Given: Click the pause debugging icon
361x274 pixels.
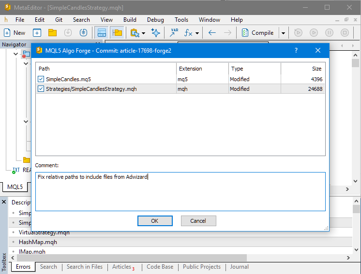Looking at the screenshot, I should (x=329, y=33).
